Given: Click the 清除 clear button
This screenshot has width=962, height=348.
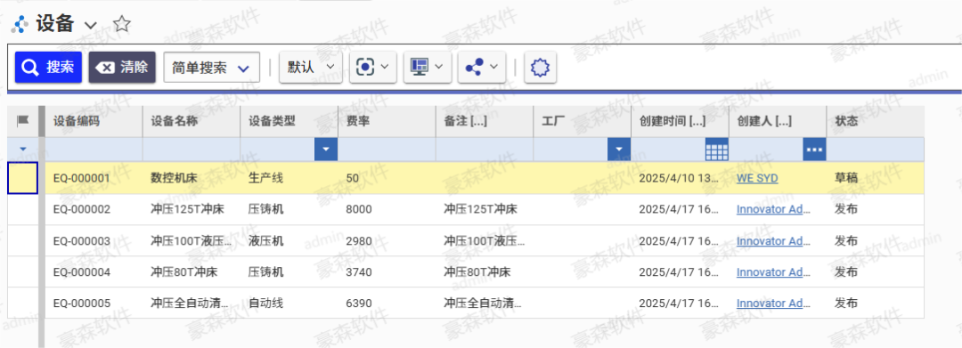Looking at the screenshot, I should click(122, 67).
